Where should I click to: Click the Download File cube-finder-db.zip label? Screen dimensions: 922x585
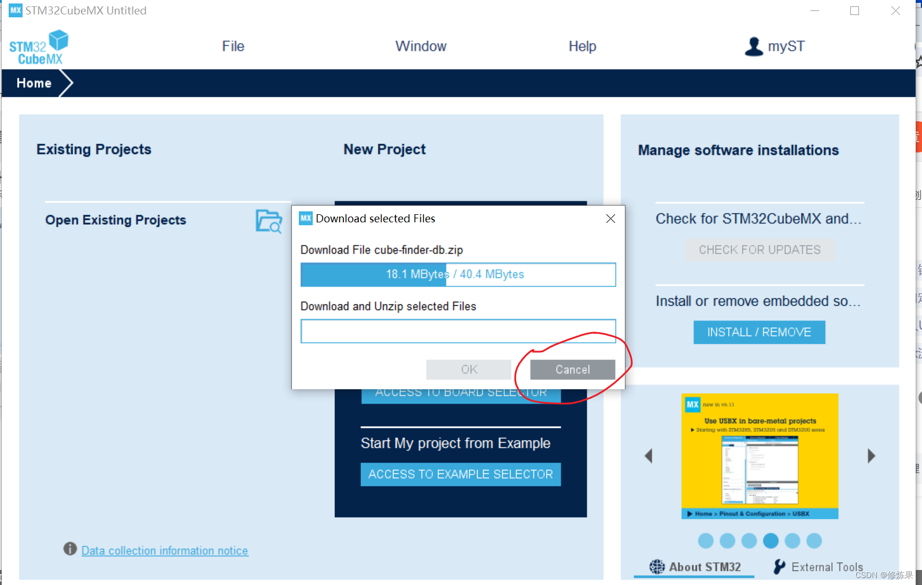click(382, 250)
